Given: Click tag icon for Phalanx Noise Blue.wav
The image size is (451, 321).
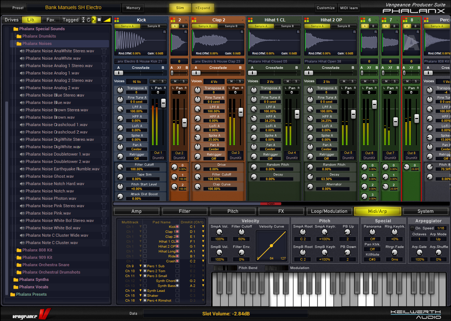Looking at the screenshot, I should tap(104, 103).
